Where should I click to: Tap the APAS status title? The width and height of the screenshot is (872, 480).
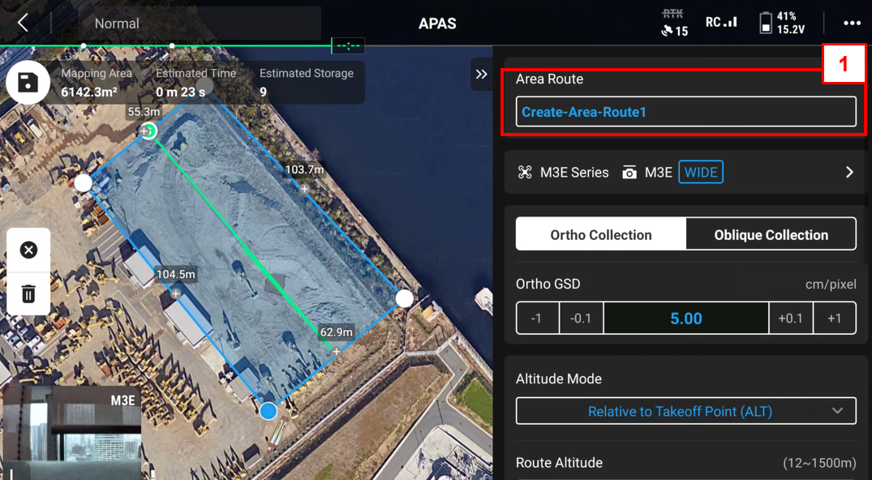[437, 24]
